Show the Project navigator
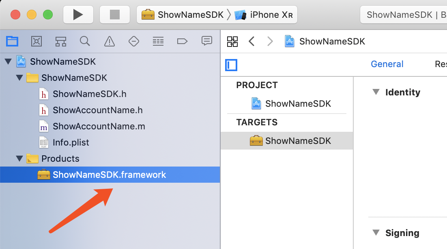Screen dimensions: 447x249 click(12, 42)
